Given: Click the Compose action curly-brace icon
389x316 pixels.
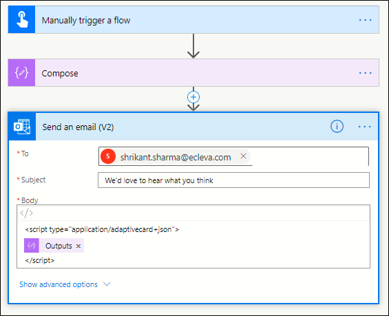Looking at the screenshot, I should [22, 73].
